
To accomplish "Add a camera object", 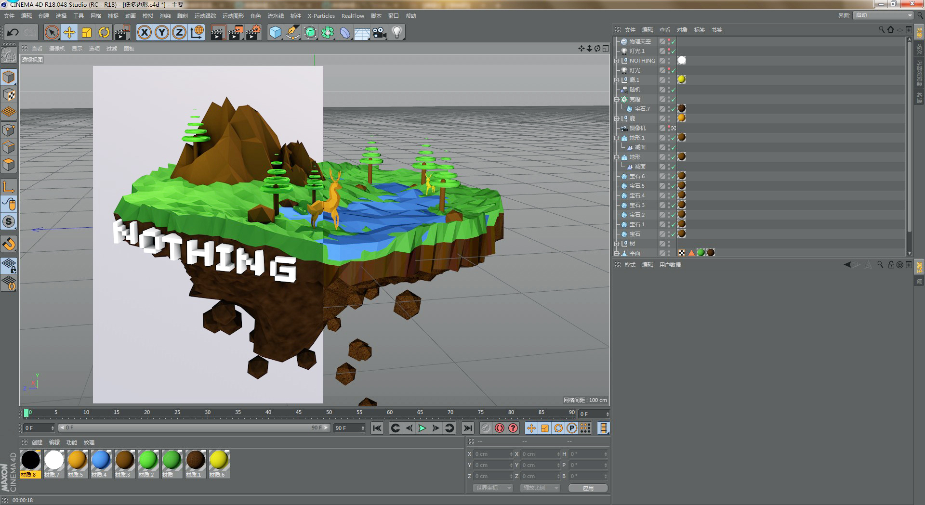I will coord(380,33).
